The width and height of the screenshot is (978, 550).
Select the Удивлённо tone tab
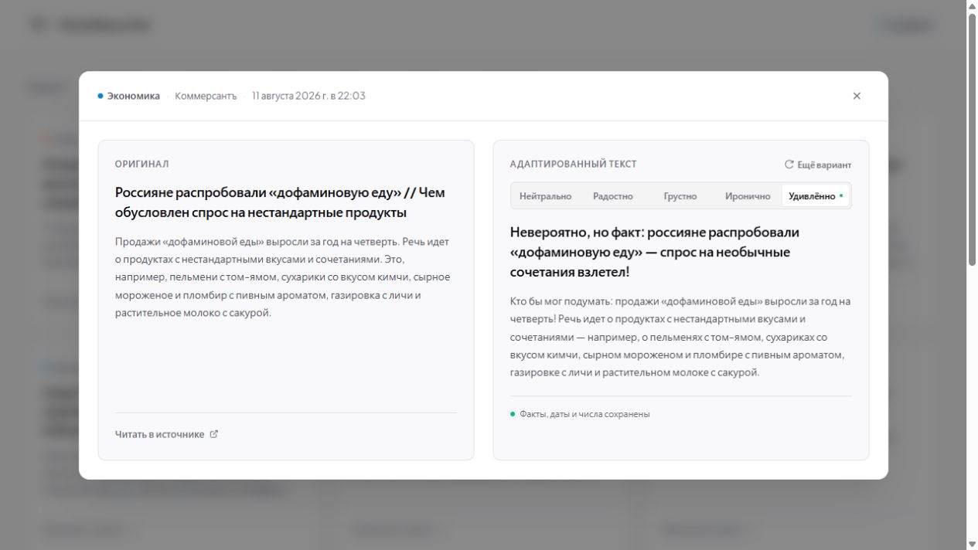tap(816, 196)
